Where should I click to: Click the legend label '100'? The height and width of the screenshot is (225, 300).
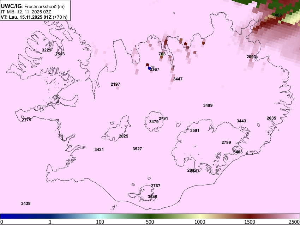pyautogui.click(x=100, y=222)
